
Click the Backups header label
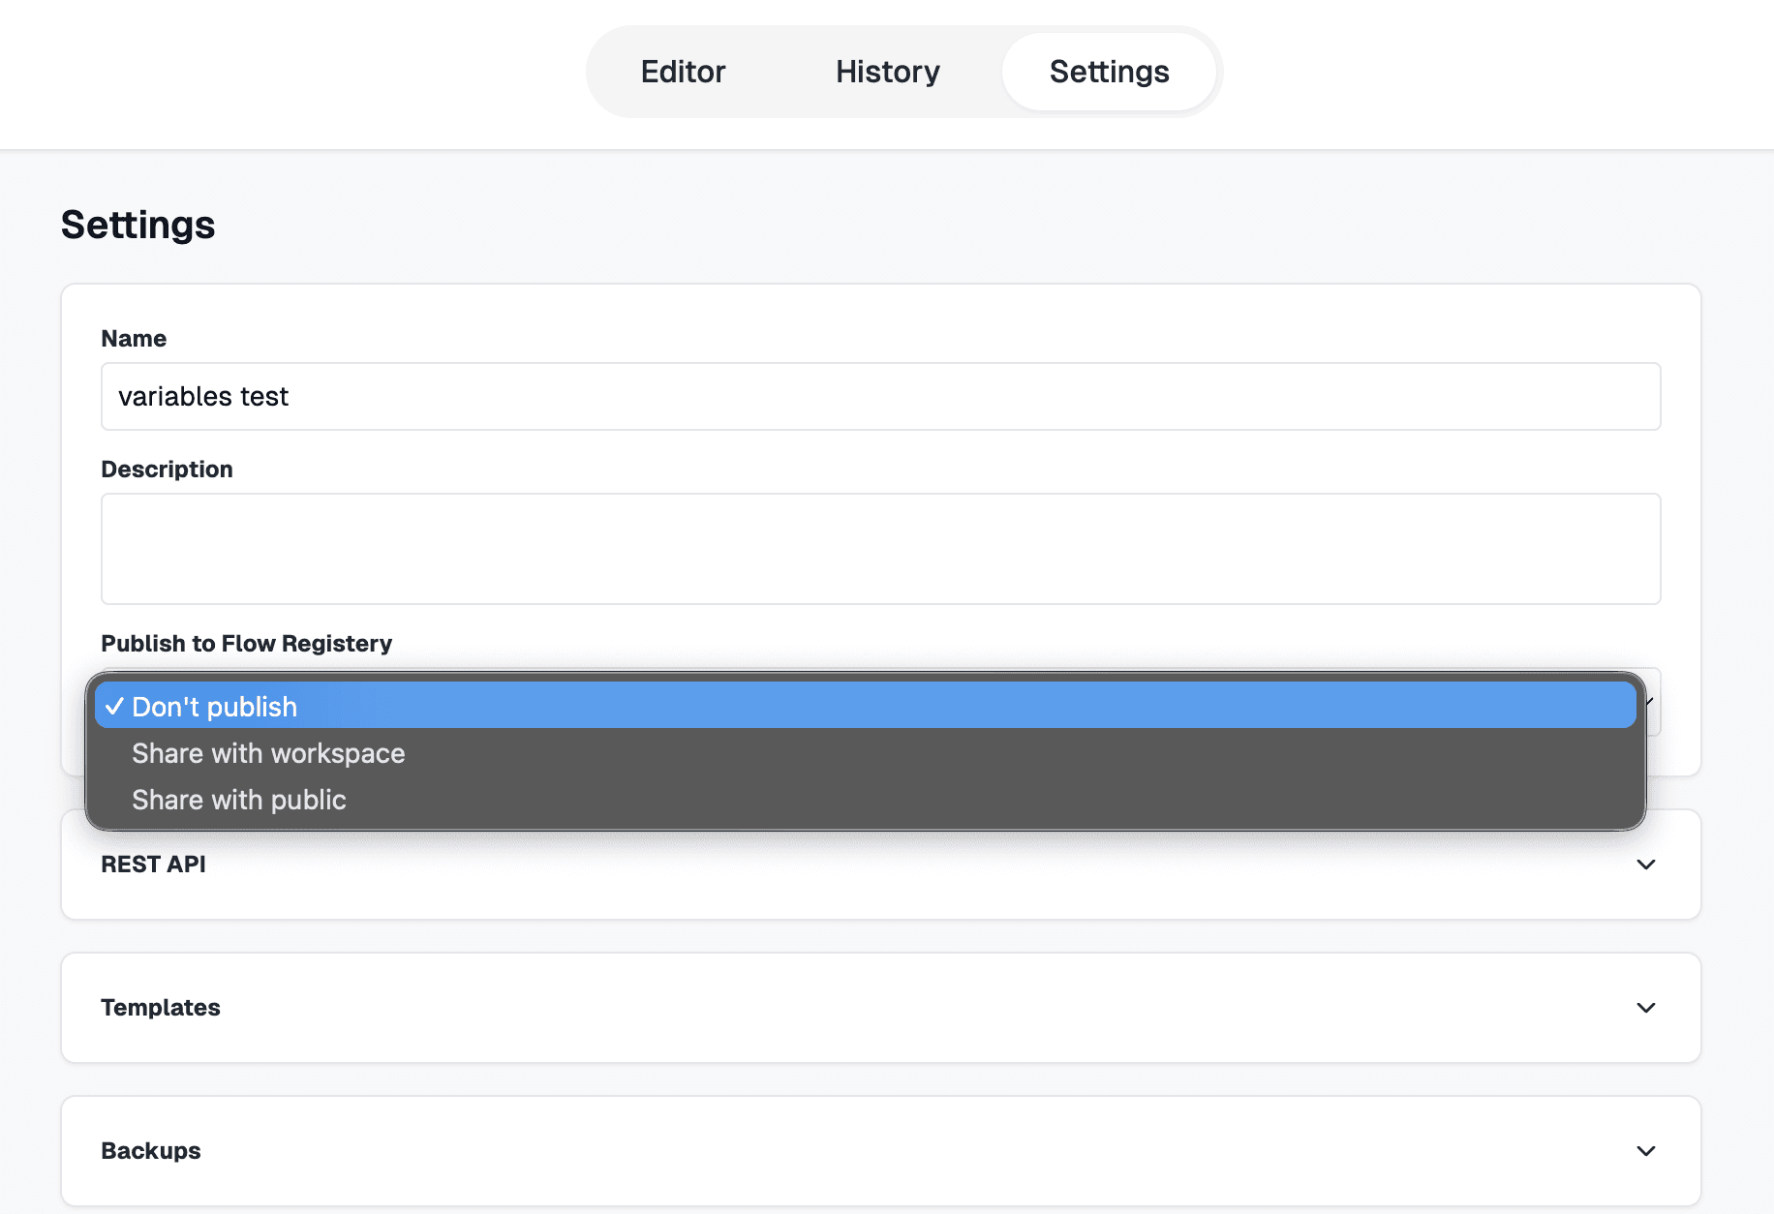click(x=151, y=1151)
